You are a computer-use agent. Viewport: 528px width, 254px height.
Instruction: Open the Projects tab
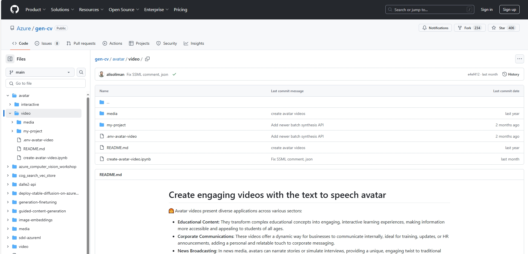tap(139, 43)
